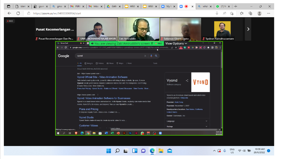Select News tab in Google results

point(110,63)
